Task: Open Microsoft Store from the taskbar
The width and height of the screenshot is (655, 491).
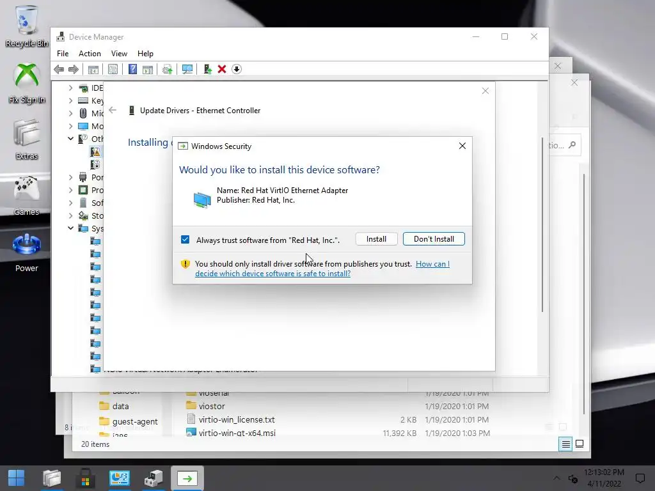Action: tap(85, 478)
